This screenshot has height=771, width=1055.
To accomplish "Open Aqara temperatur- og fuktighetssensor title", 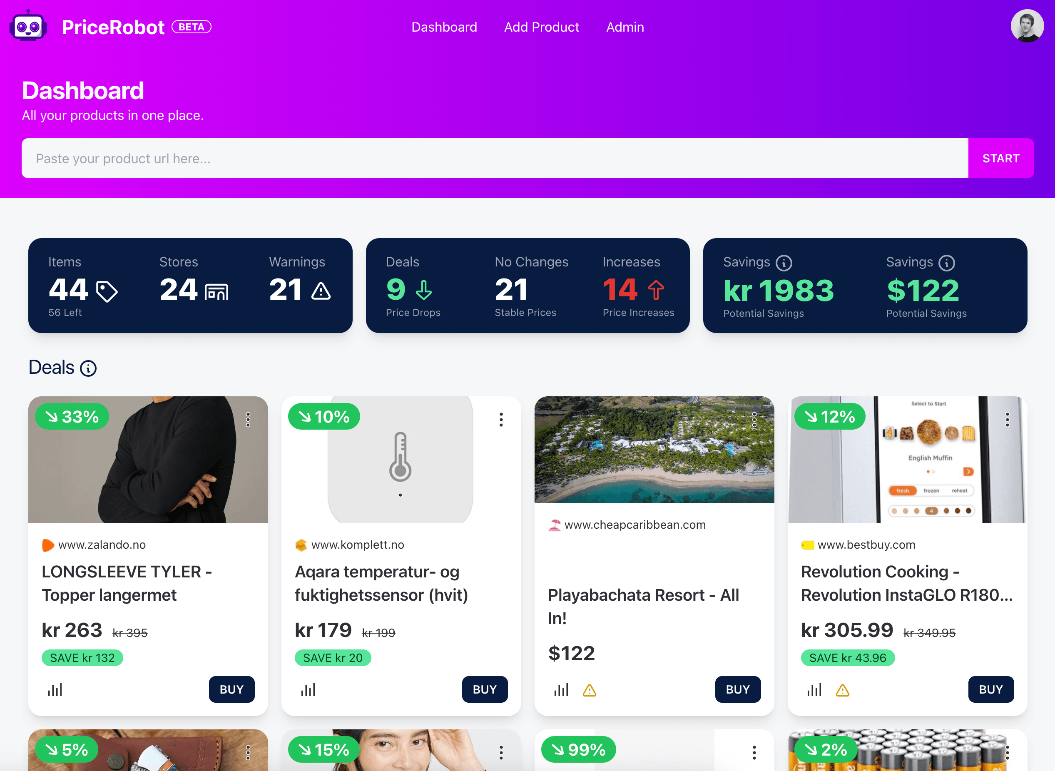I will tap(381, 583).
